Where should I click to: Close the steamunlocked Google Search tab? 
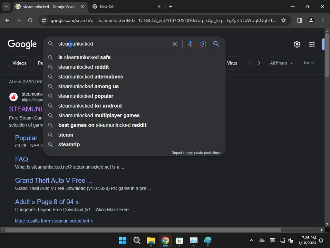pyautogui.click(x=82, y=6)
